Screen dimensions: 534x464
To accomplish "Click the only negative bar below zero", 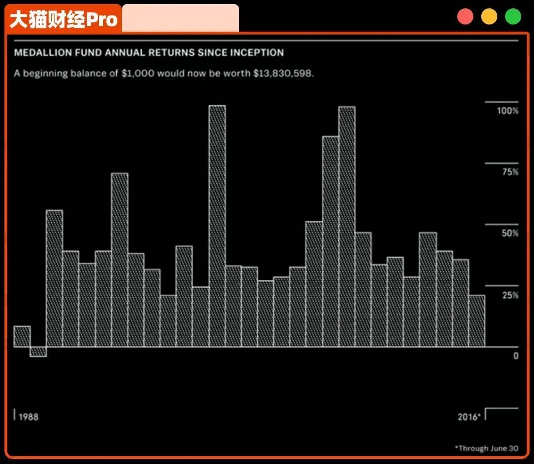I will 38,351.
